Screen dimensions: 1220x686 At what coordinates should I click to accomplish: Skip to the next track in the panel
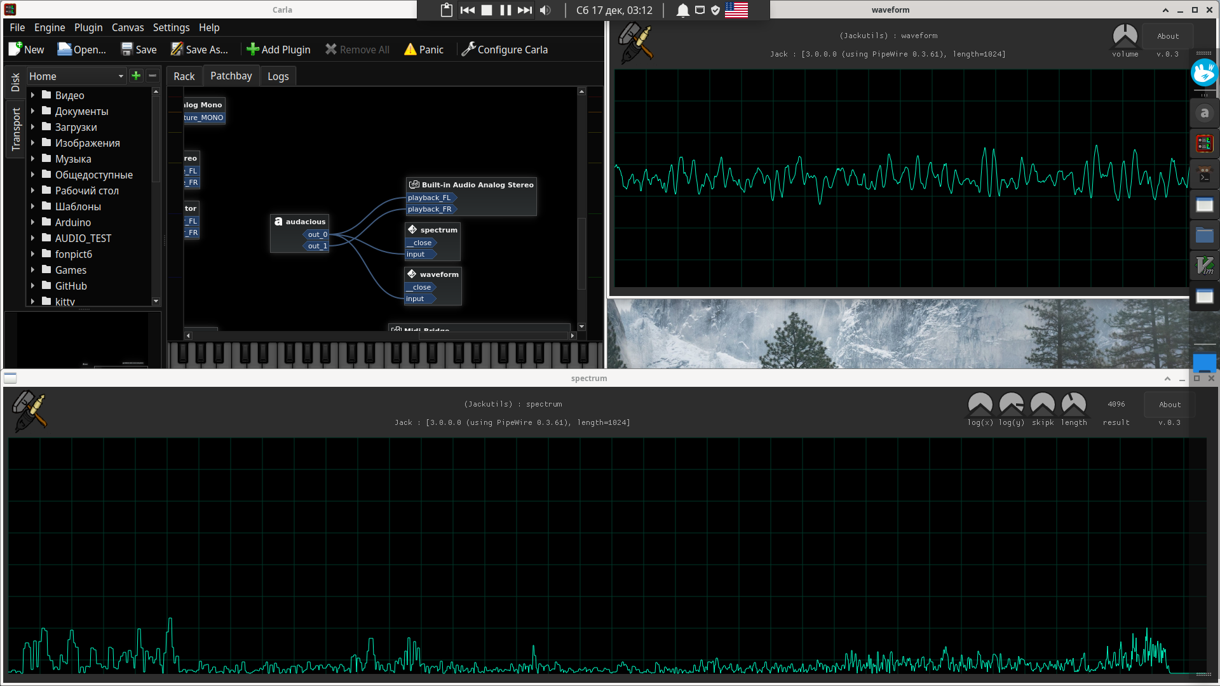click(x=525, y=10)
